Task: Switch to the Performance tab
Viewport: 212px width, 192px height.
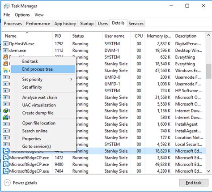Action: pyautogui.click(x=38, y=24)
